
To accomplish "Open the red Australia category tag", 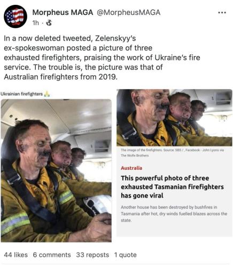I will coord(131,168).
